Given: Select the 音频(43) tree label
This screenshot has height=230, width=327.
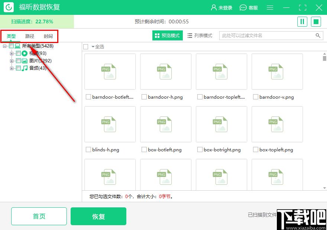Looking at the screenshot, I should click(x=38, y=68).
